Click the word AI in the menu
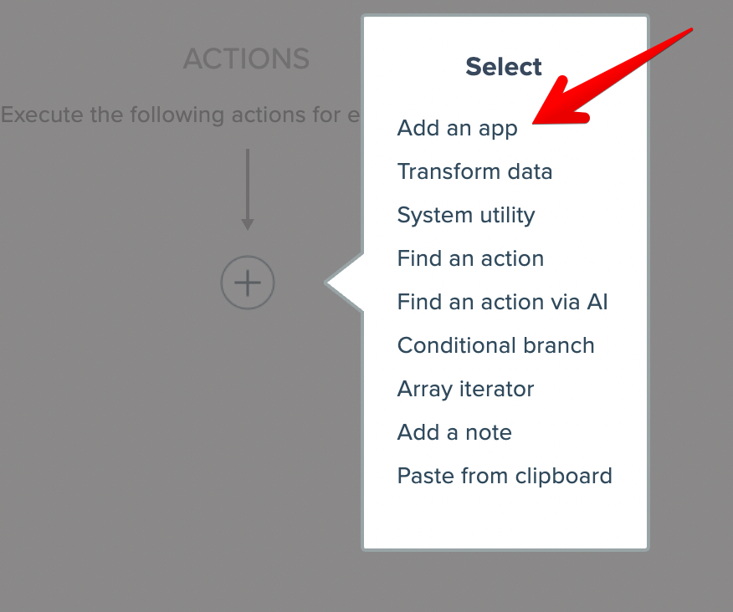The image size is (733, 612). click(597, 302)
